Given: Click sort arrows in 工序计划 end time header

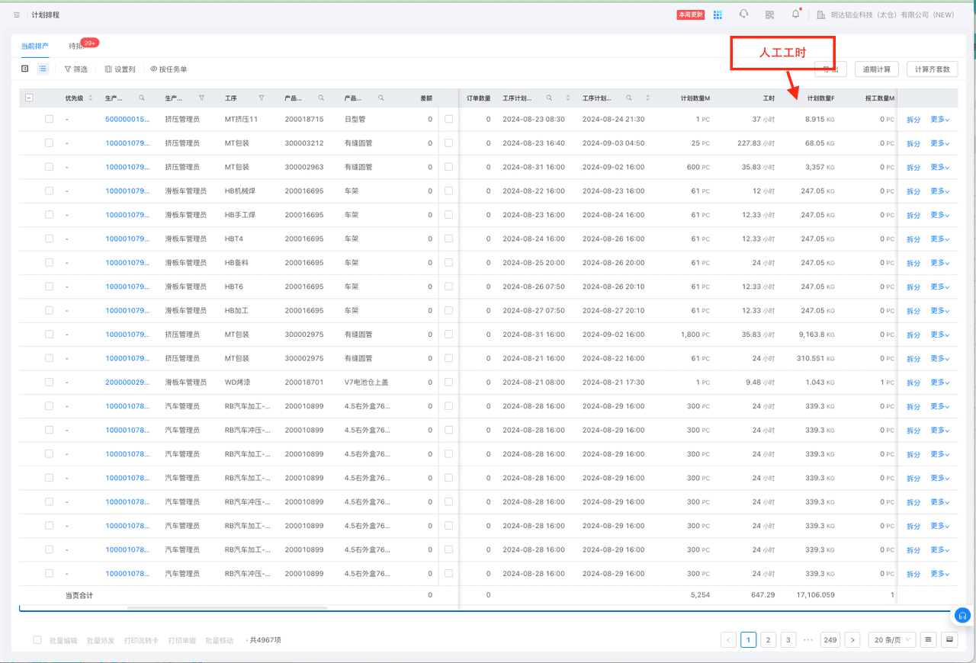Looking at the screenshot, I should point(647,98).
